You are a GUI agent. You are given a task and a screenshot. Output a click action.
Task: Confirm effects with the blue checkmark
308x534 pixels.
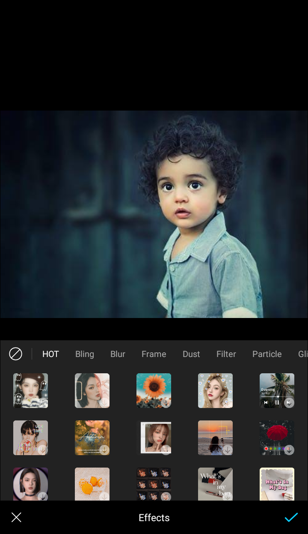click(x=291, y=517)
